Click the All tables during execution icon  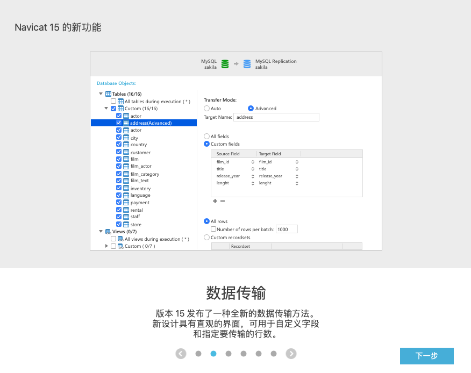(120, 101)
